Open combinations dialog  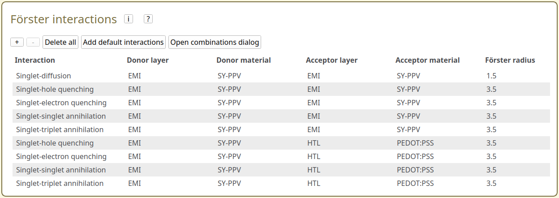click(x=215, y=42)
